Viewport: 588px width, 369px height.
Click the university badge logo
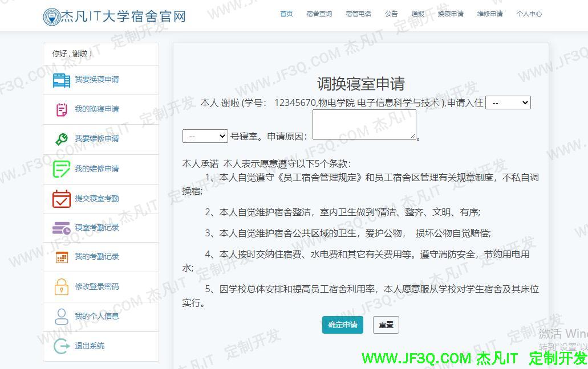tap(51, 15)
